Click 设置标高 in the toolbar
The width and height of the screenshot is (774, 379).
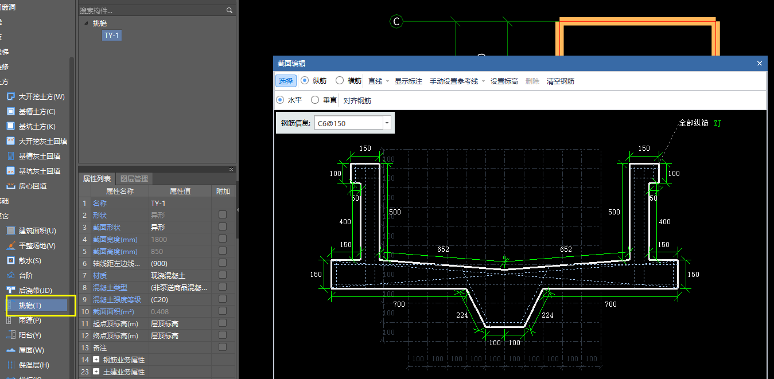(504, 81)
